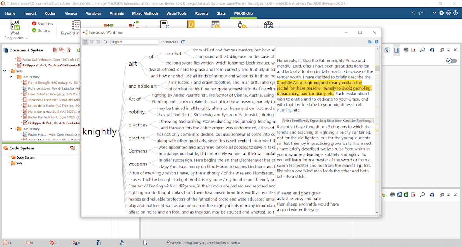Viewport: 462px width, 247px height.
Task: Collapse ribbon with chevron arrow
Action: [434, 13]
